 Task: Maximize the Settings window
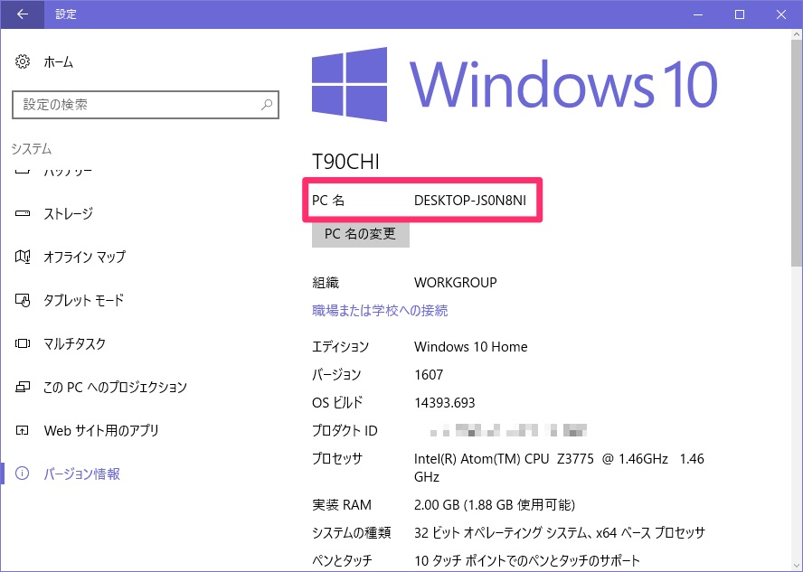point(740,14)
